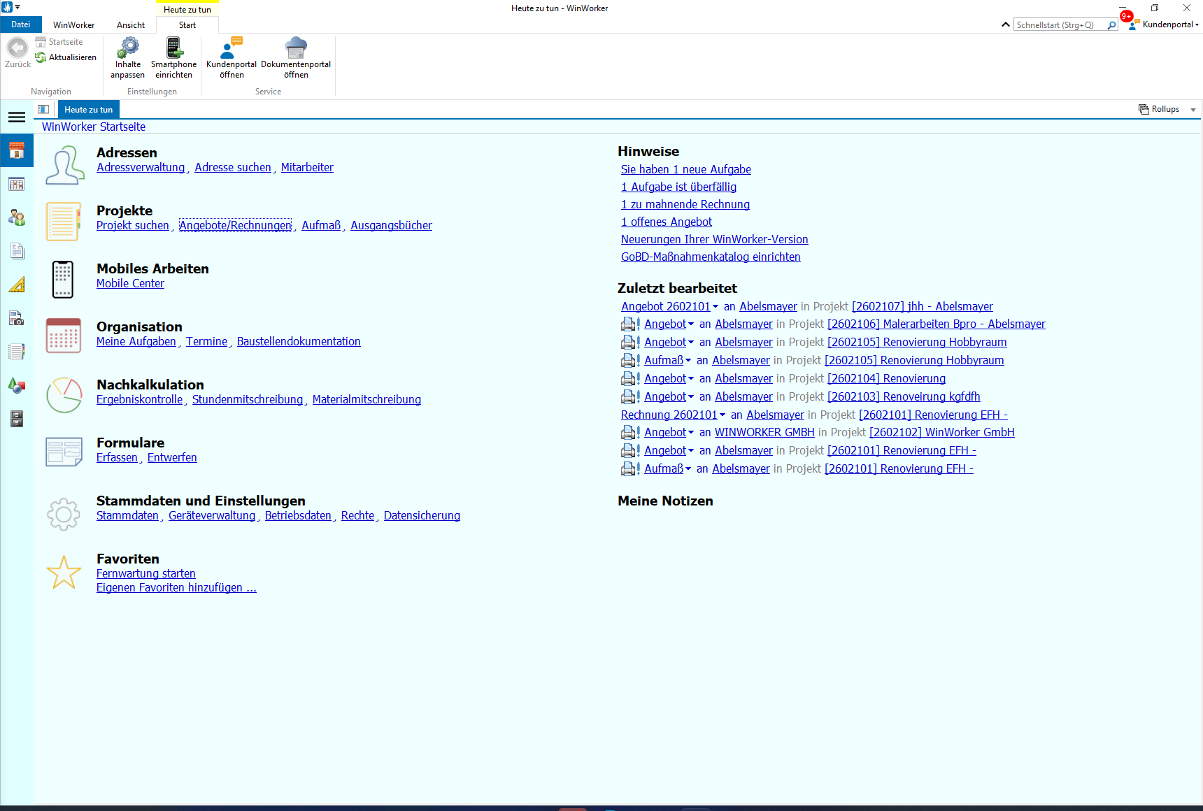Screen dimensions: 1203x811
Task: Click the two-people icon in the left sidebar
Action: tap(17, 218)
